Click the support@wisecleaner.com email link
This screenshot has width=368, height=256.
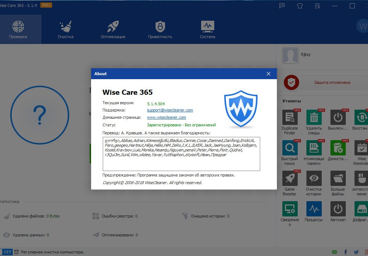coord(170,110)
